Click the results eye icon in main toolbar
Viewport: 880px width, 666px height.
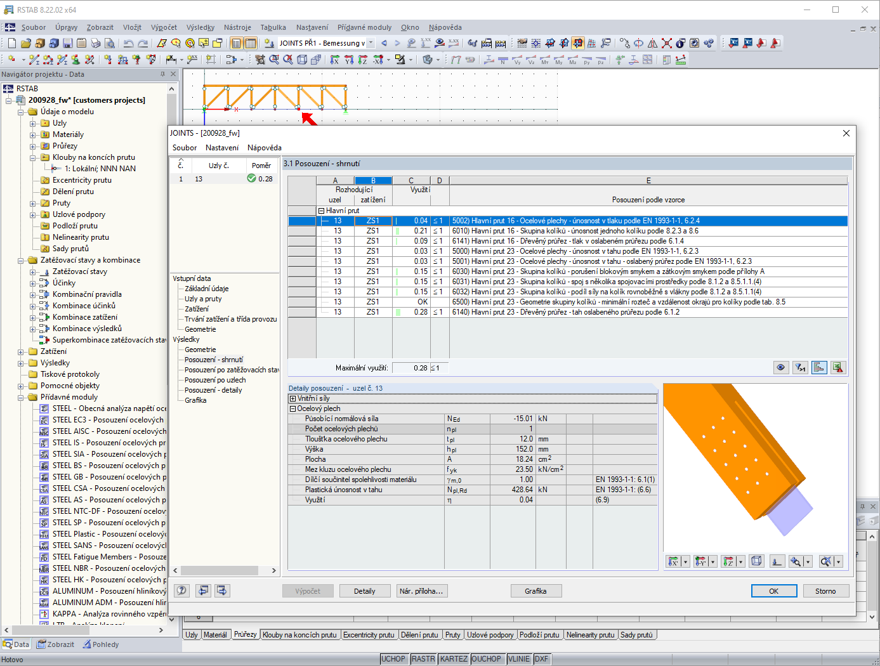440,43
